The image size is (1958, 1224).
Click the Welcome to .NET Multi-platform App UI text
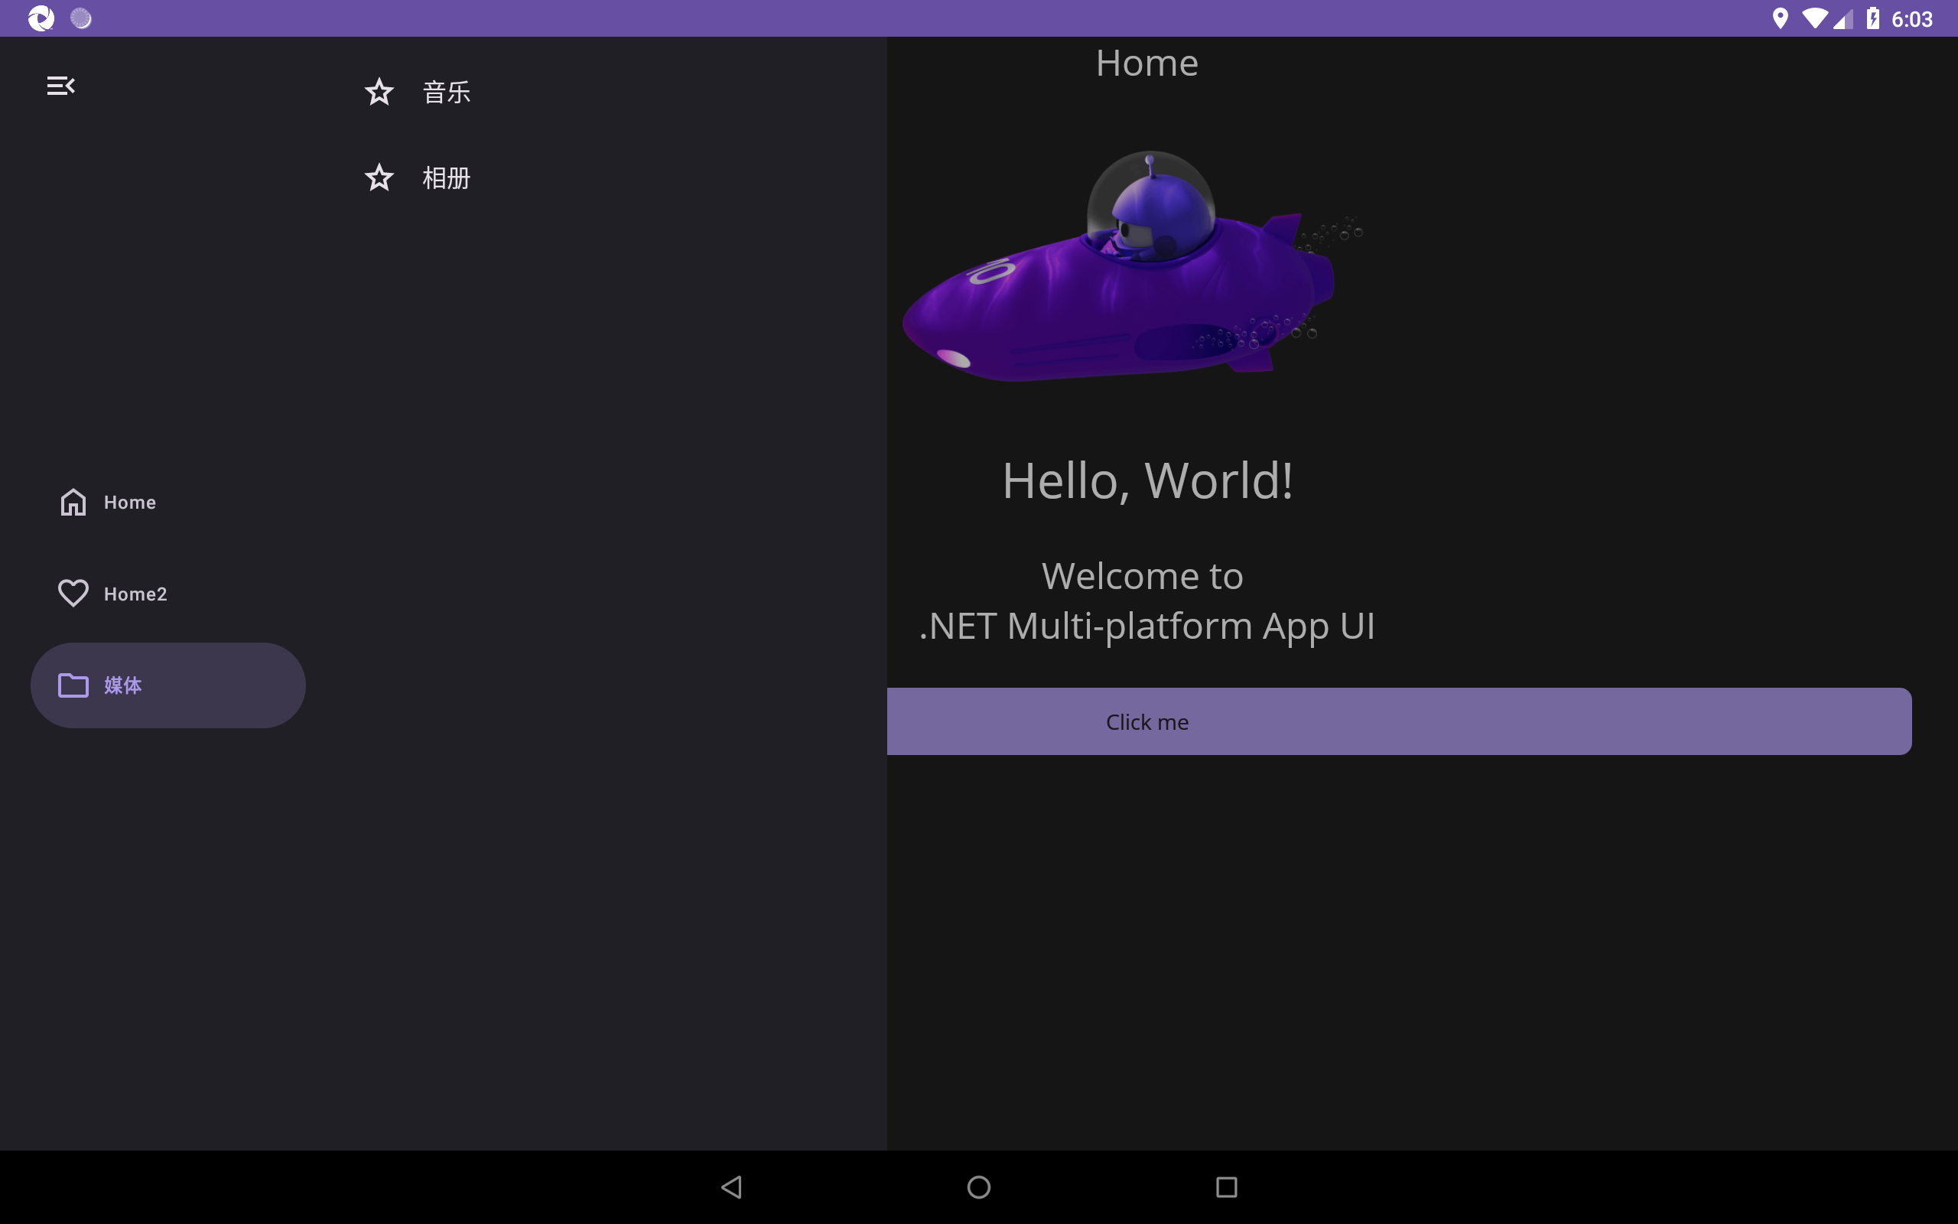(1147, 601)
